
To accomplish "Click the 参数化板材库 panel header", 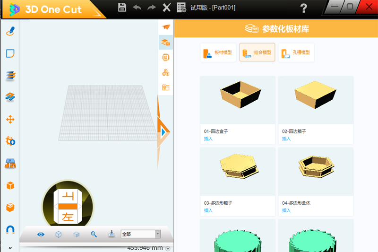I will click(x=276, y=29).
